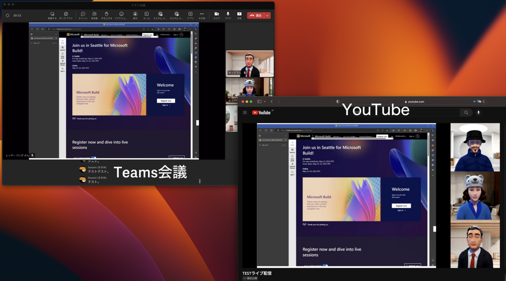
Task: Click the YouTube search magnifier button
Action: 466,113
